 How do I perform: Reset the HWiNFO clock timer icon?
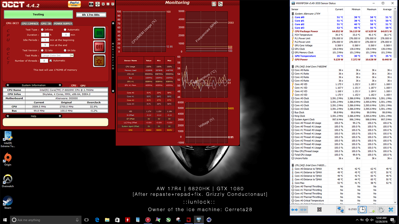[x=362, y=210]
